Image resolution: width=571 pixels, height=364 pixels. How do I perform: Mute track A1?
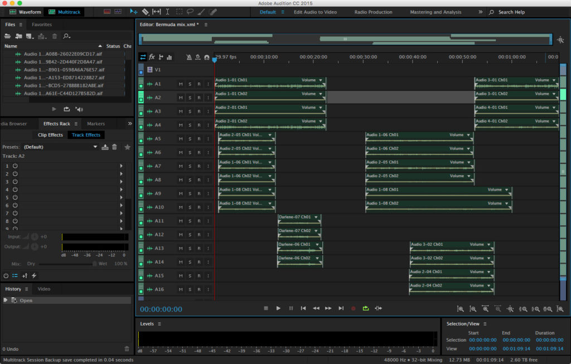pyautogui.click(x=181, y=84)
